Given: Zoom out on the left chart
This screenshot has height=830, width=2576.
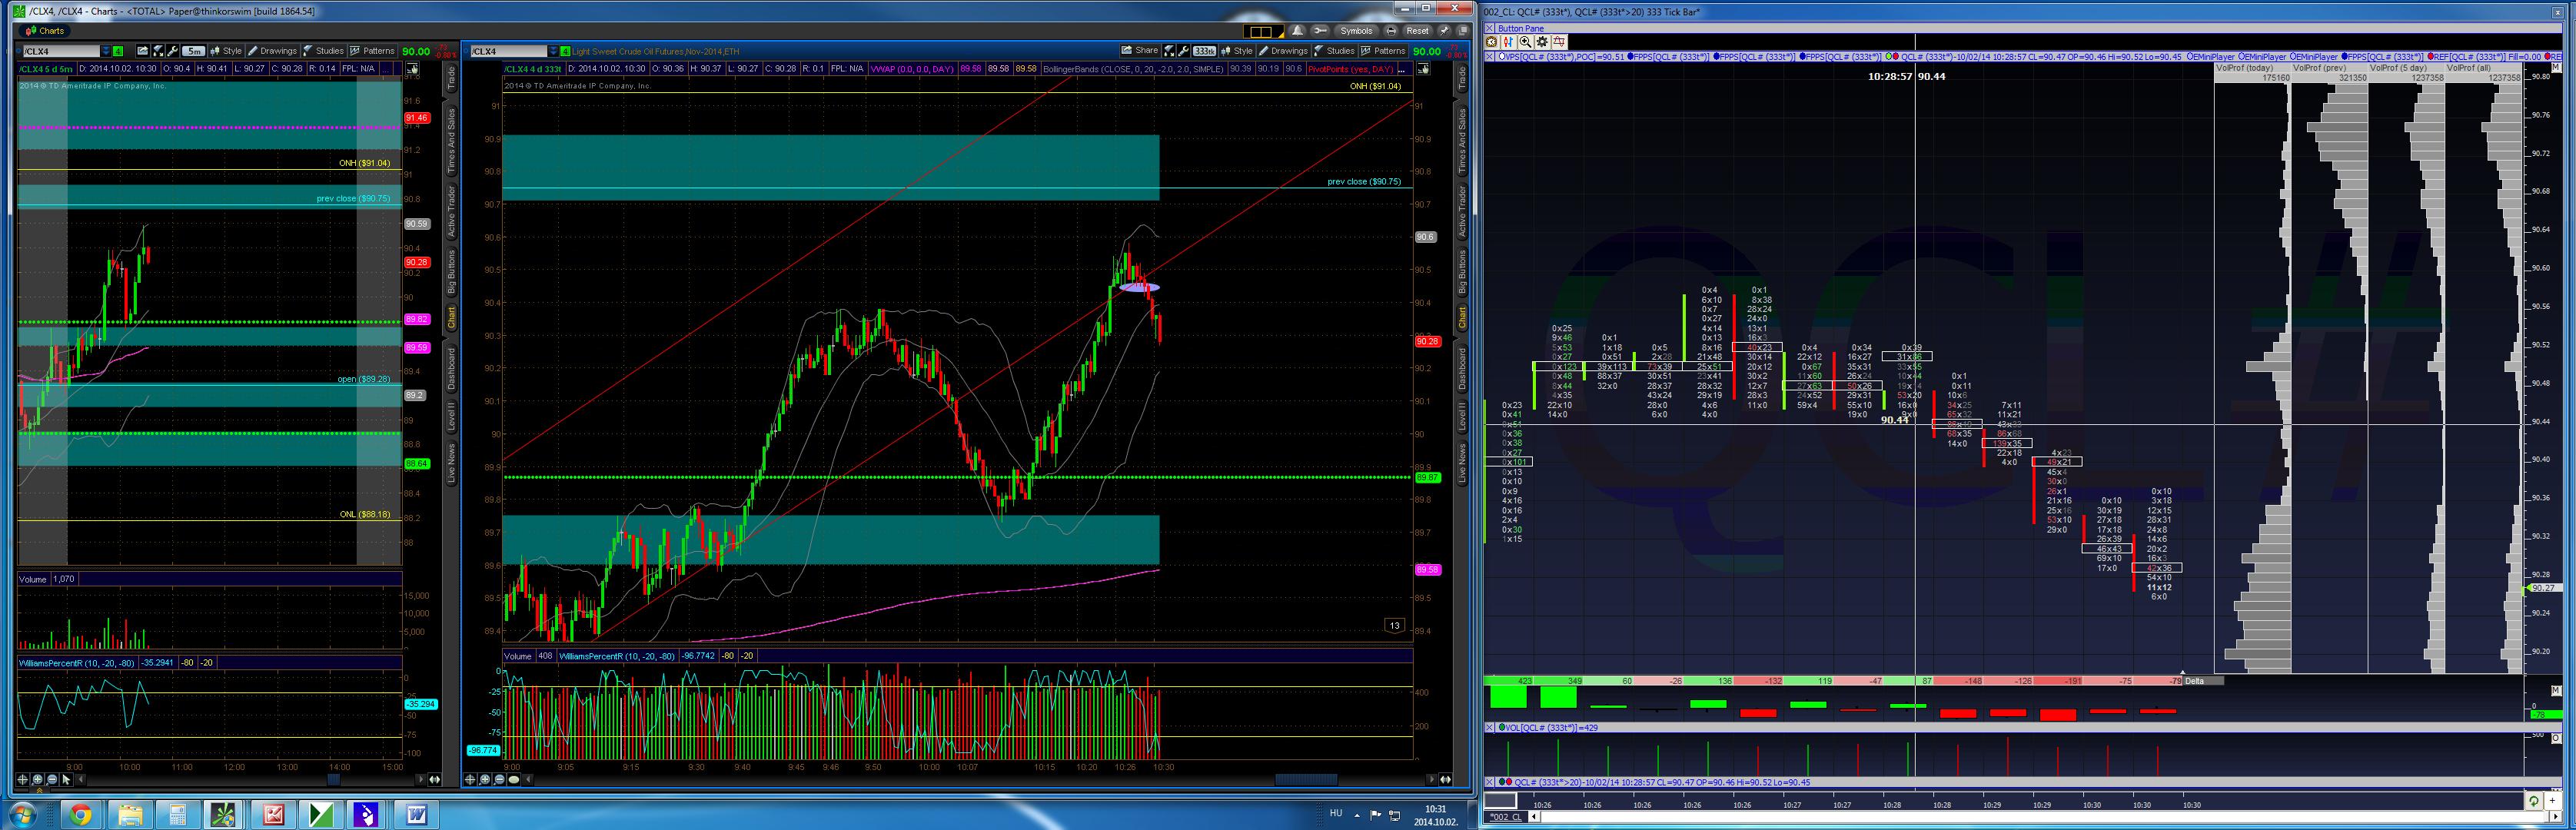Looking at the screenshot, I should click(x=52, y=779).
